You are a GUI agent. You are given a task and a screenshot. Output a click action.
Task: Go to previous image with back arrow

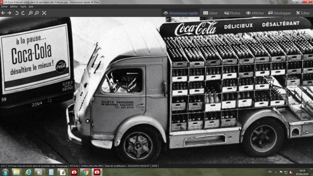(3, 13)
